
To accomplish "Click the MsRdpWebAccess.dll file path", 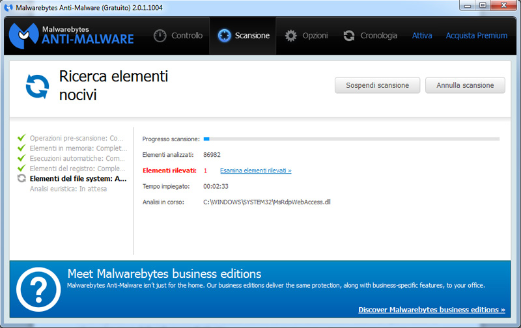I will click(267, 202).
